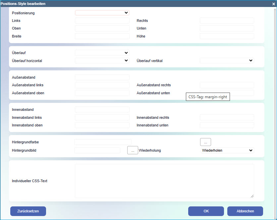Click the Abbrechen button
277x220 pixels.
point(245,211)
